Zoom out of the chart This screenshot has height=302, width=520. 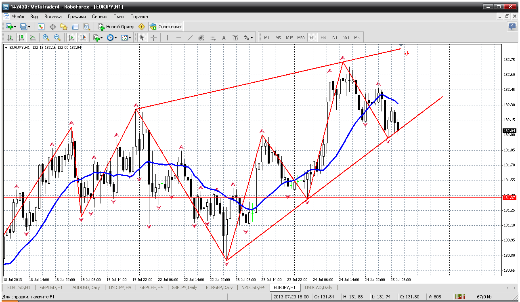[57, 38]
